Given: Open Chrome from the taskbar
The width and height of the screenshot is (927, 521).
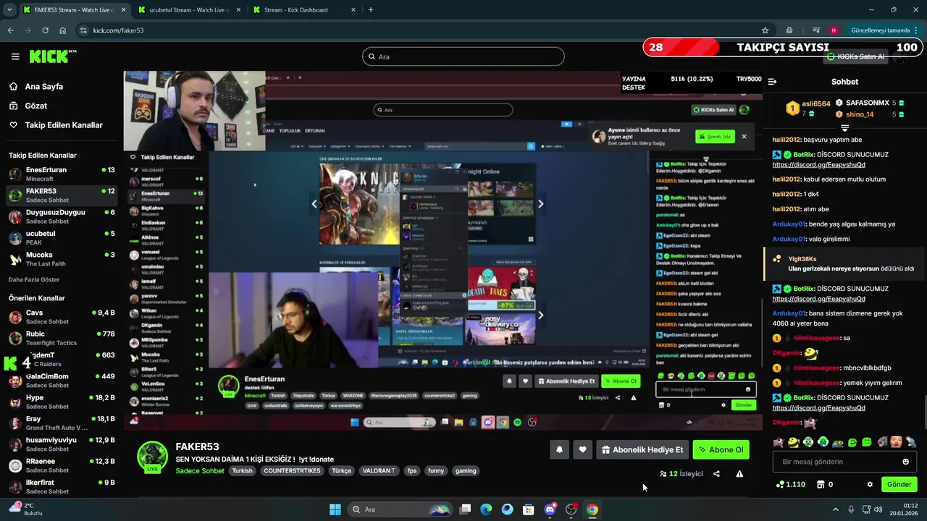Looking at the screenshot, I should 592,509.
